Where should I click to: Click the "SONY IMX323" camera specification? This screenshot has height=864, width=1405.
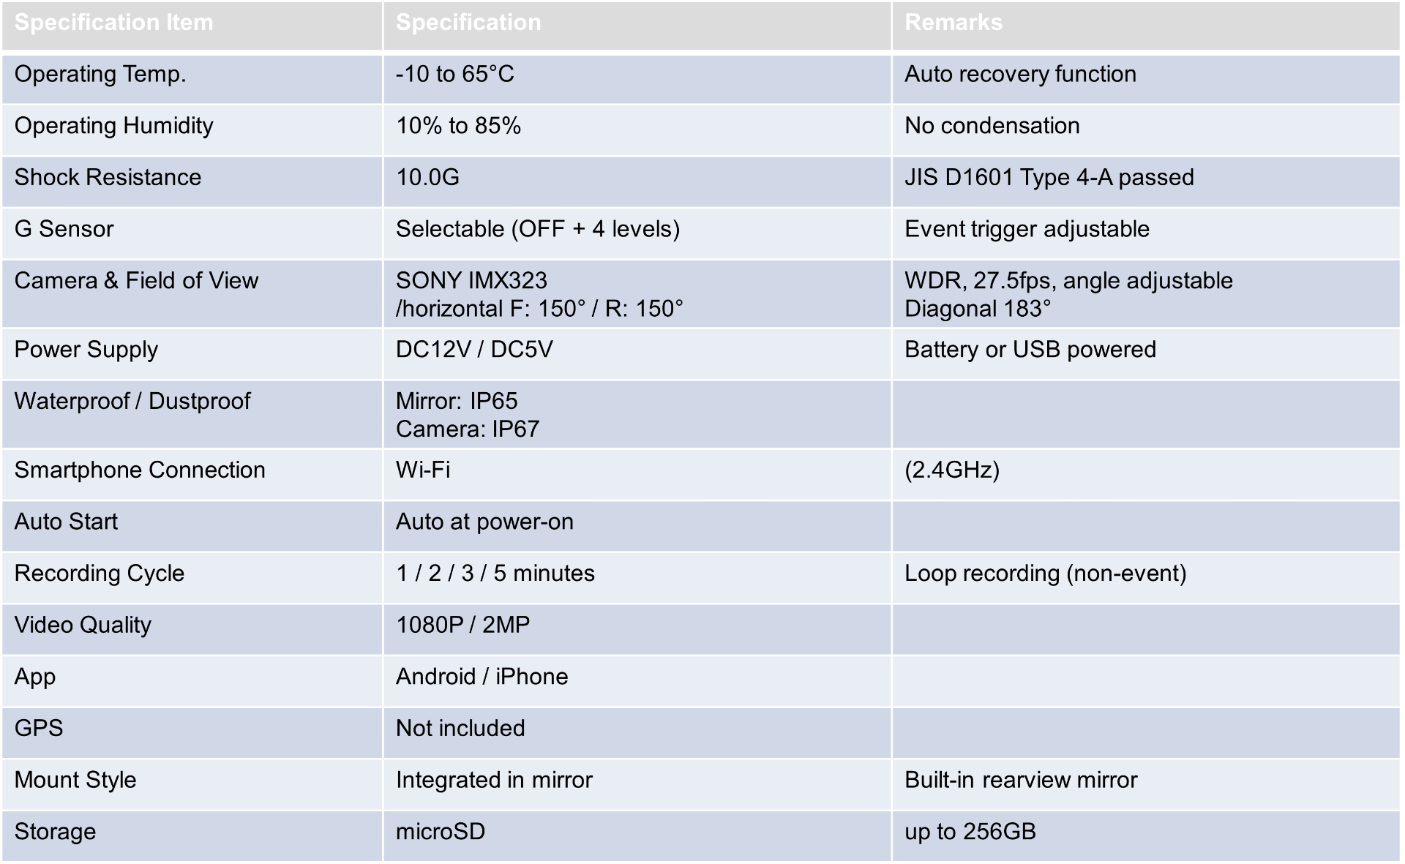tap(471, 280)
